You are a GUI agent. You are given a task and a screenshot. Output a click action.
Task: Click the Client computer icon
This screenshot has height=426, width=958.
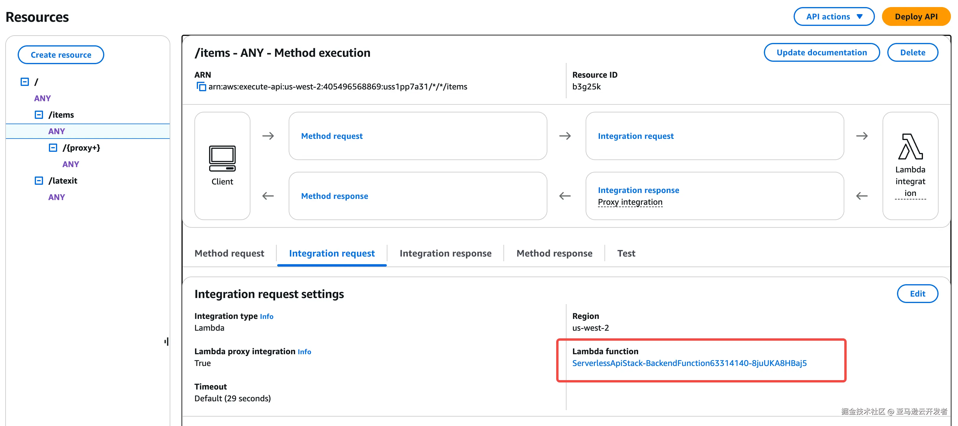coord(222,159)
